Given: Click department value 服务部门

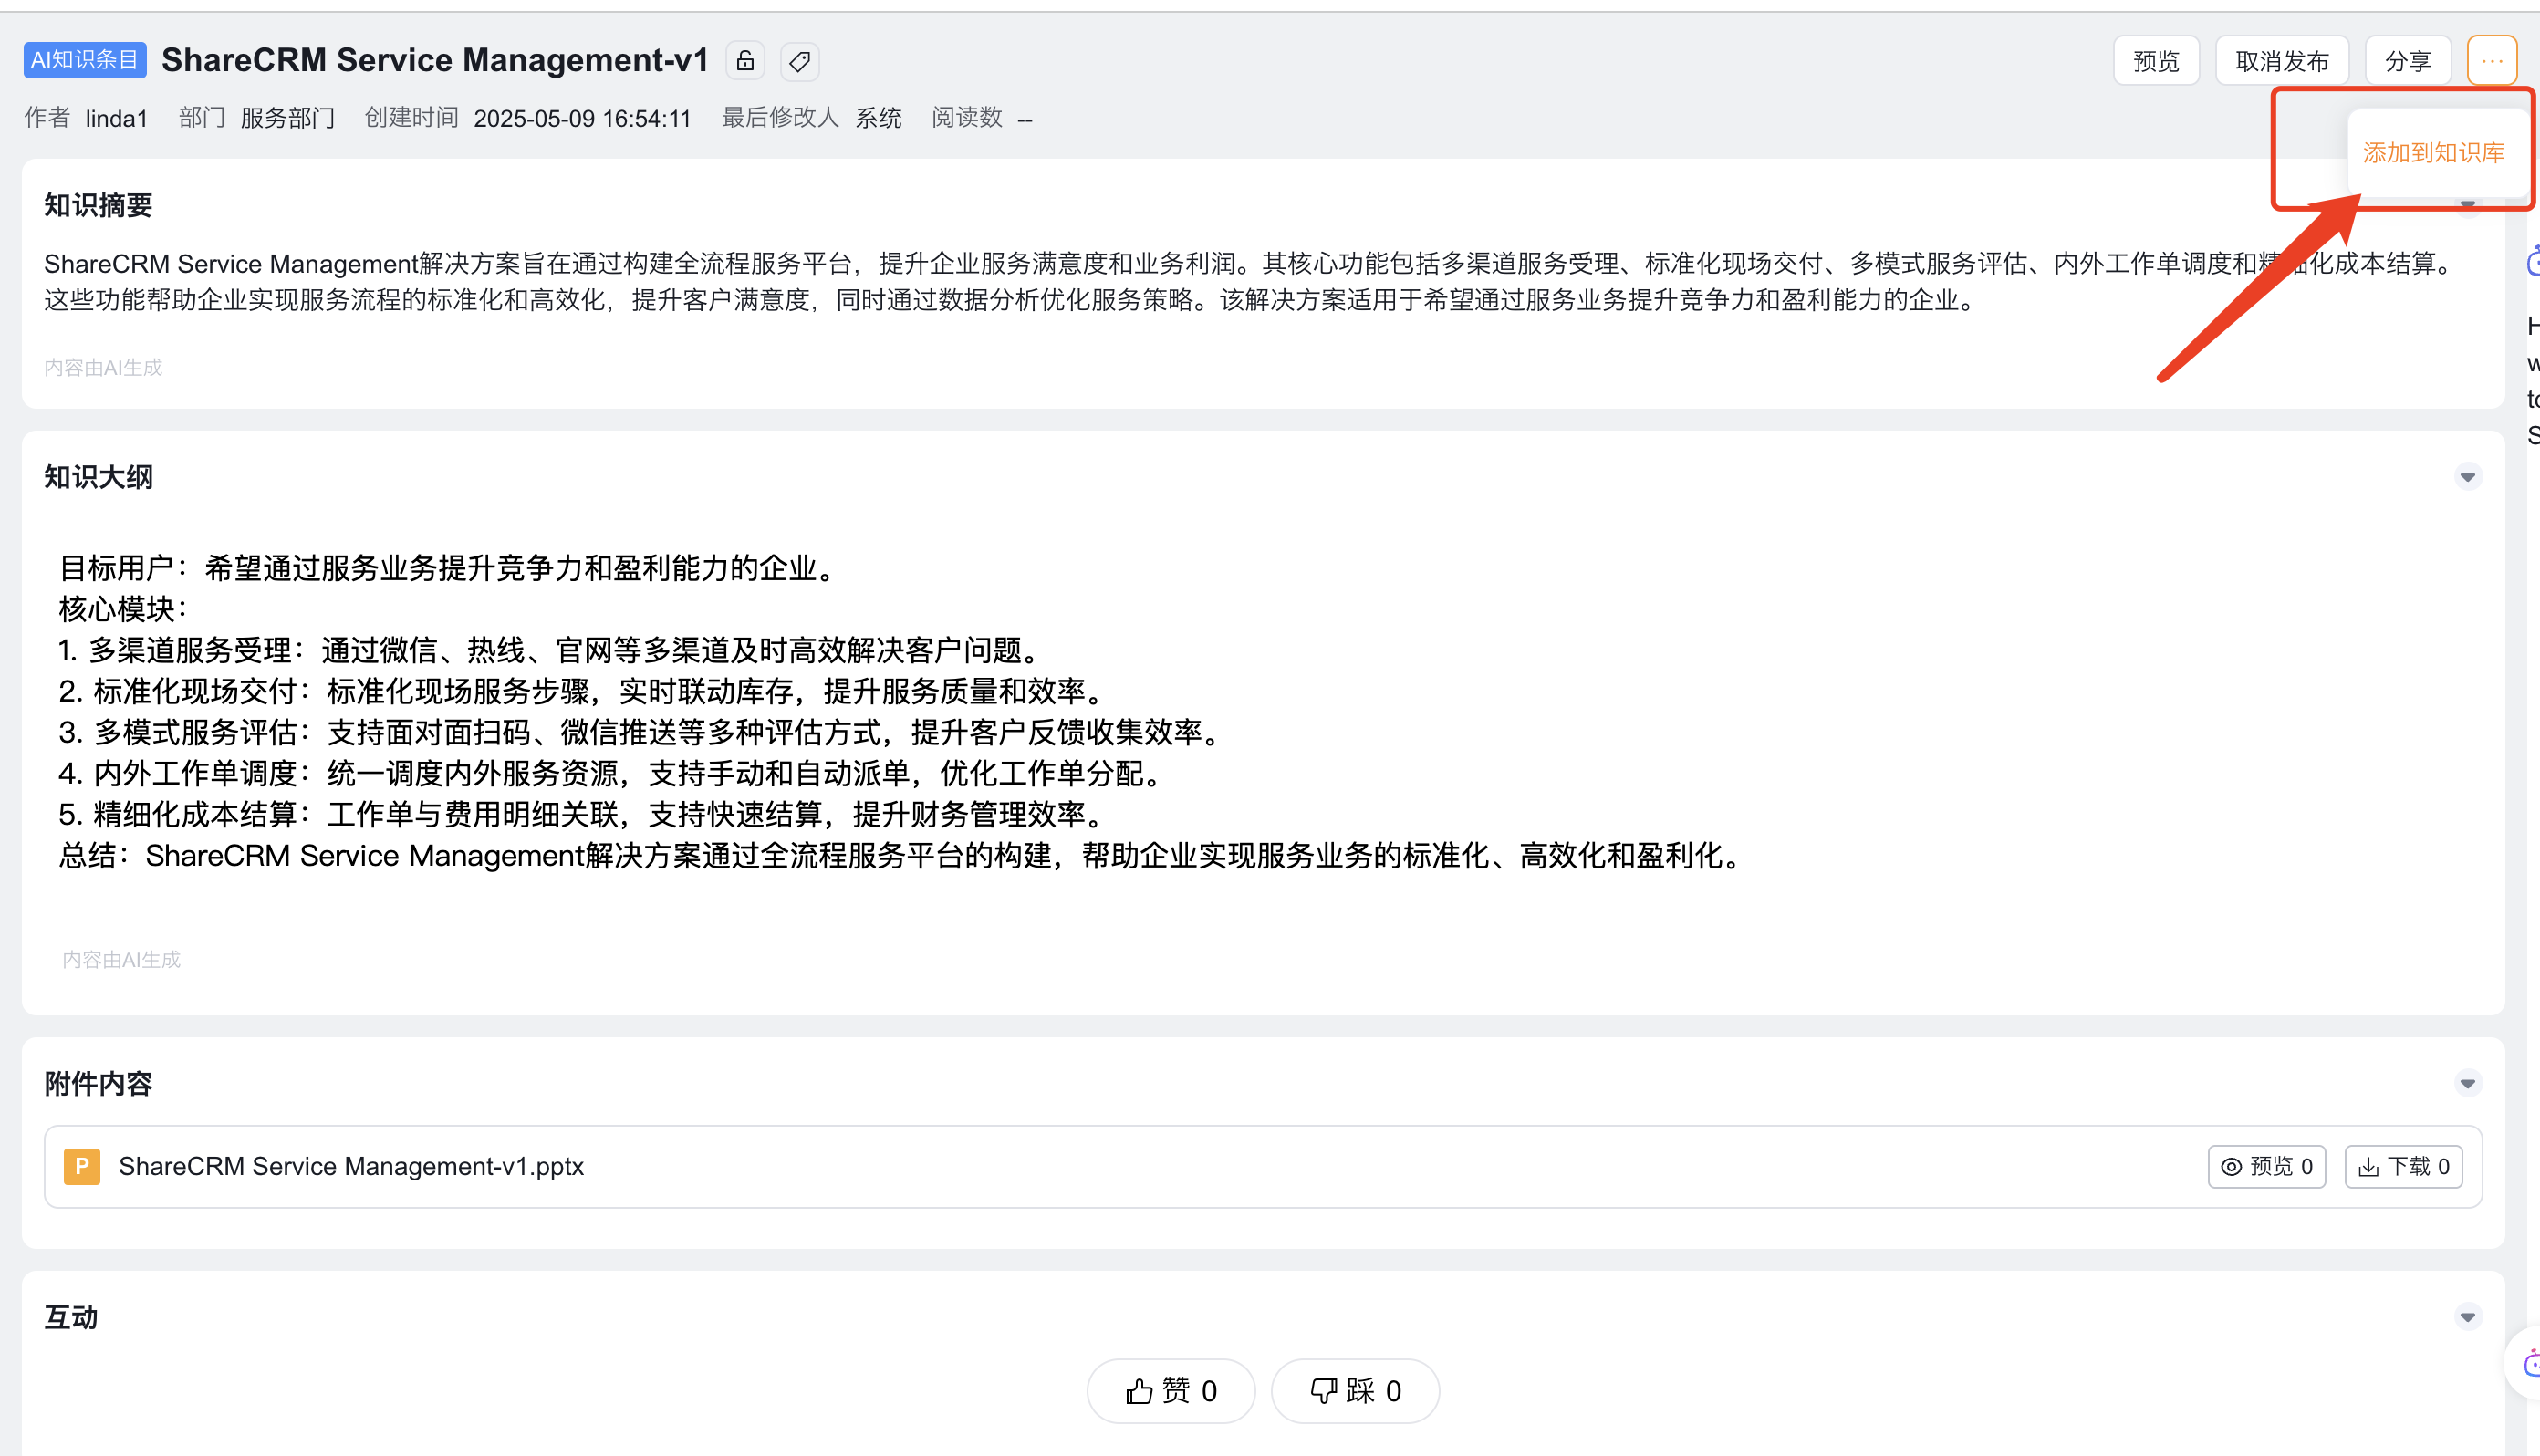Looking at the screenshot, I should [288, 119].
